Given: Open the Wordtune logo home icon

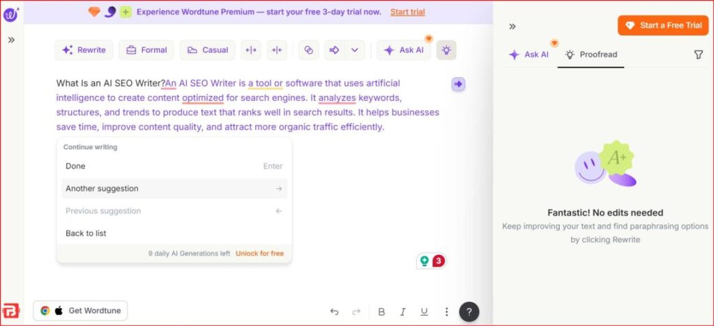Looking at the screenshot, I should (x=10, y=15).
